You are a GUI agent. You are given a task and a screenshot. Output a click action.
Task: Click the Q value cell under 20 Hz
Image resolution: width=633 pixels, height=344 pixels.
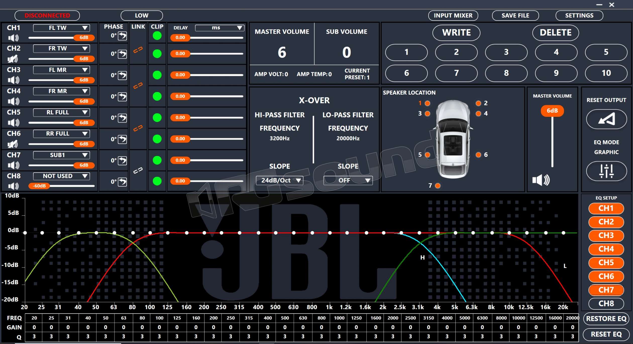(34, 336)
